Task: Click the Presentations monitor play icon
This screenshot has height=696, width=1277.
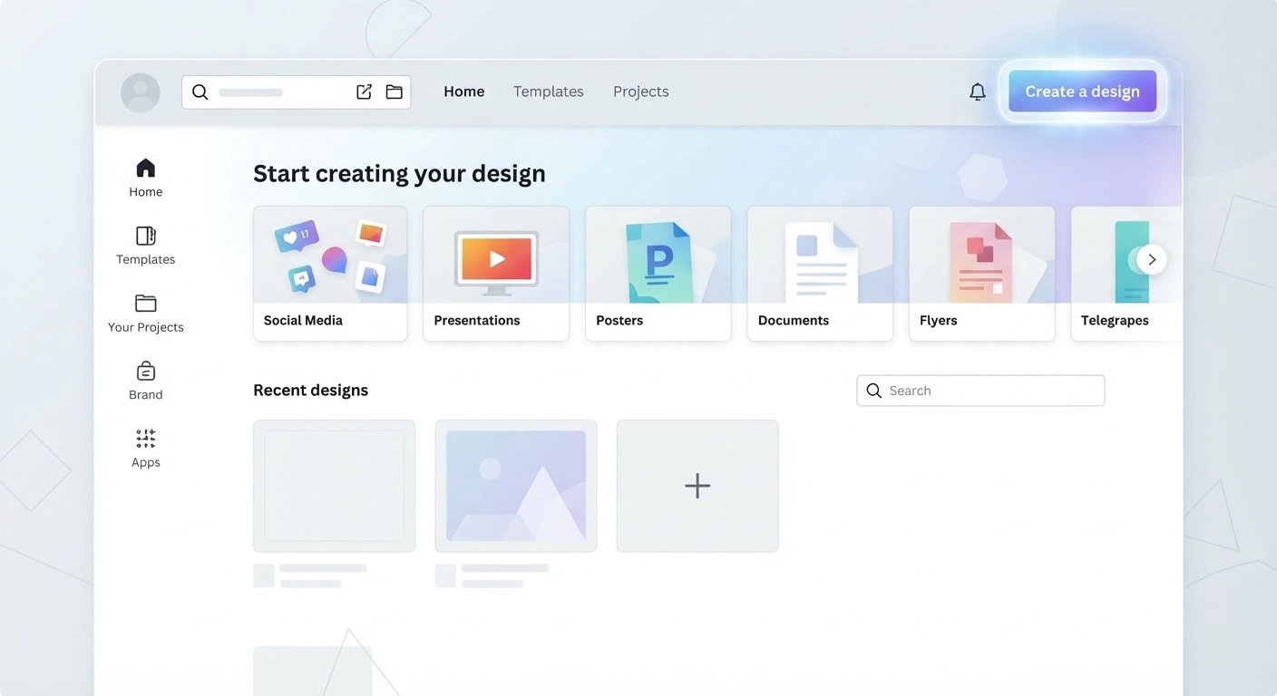Action: point(496,258)
